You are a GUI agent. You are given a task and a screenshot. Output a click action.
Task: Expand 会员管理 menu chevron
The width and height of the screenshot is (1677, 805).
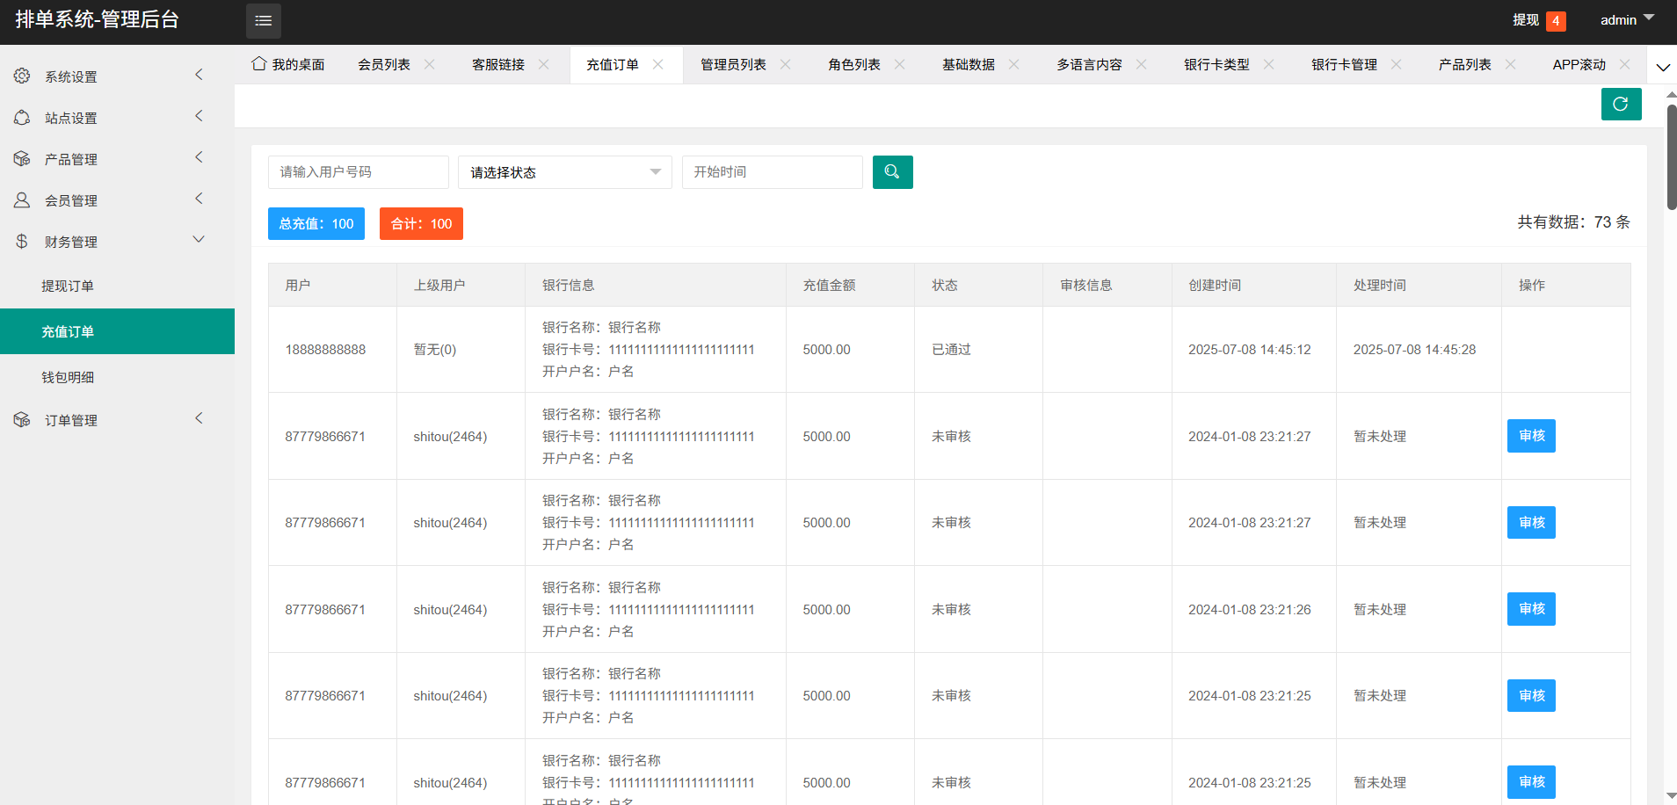pyautogui.click(x=199, y=199)
